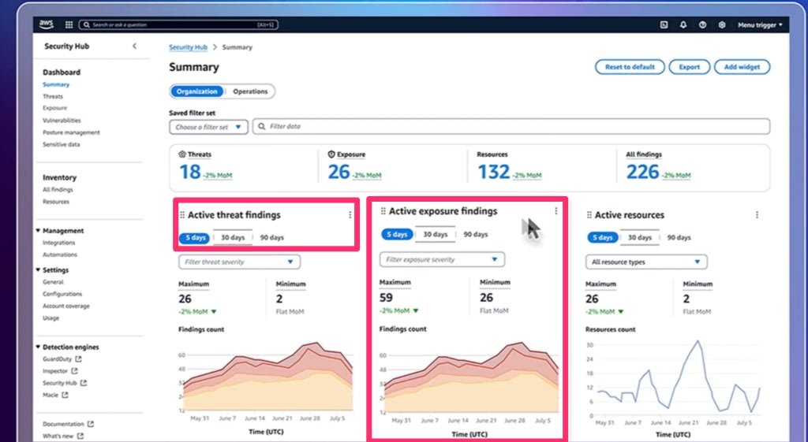Open Active exposure findings widget options menu

point(555,211)
